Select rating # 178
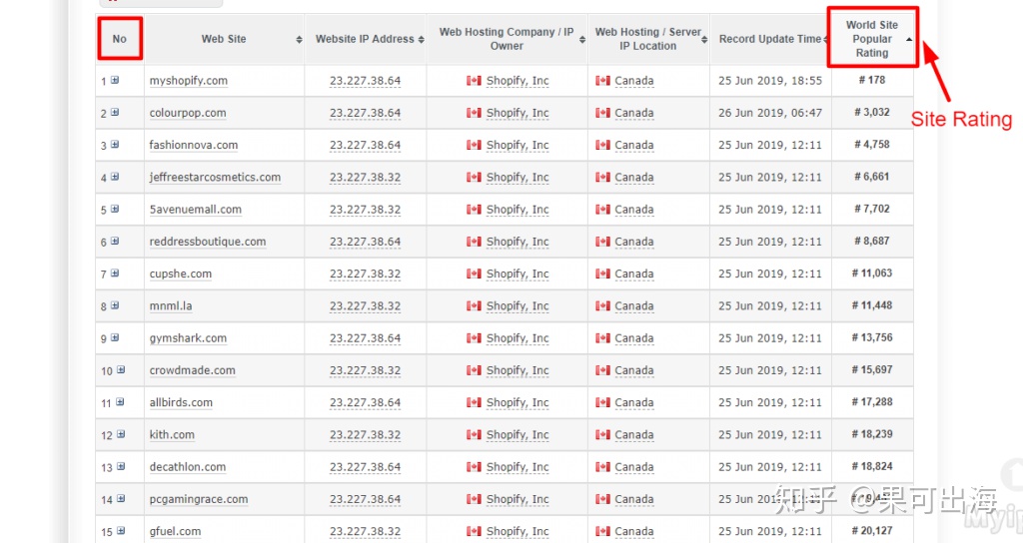The height and width of the screenshot is (543, 1023). click(x=872, y=80)
